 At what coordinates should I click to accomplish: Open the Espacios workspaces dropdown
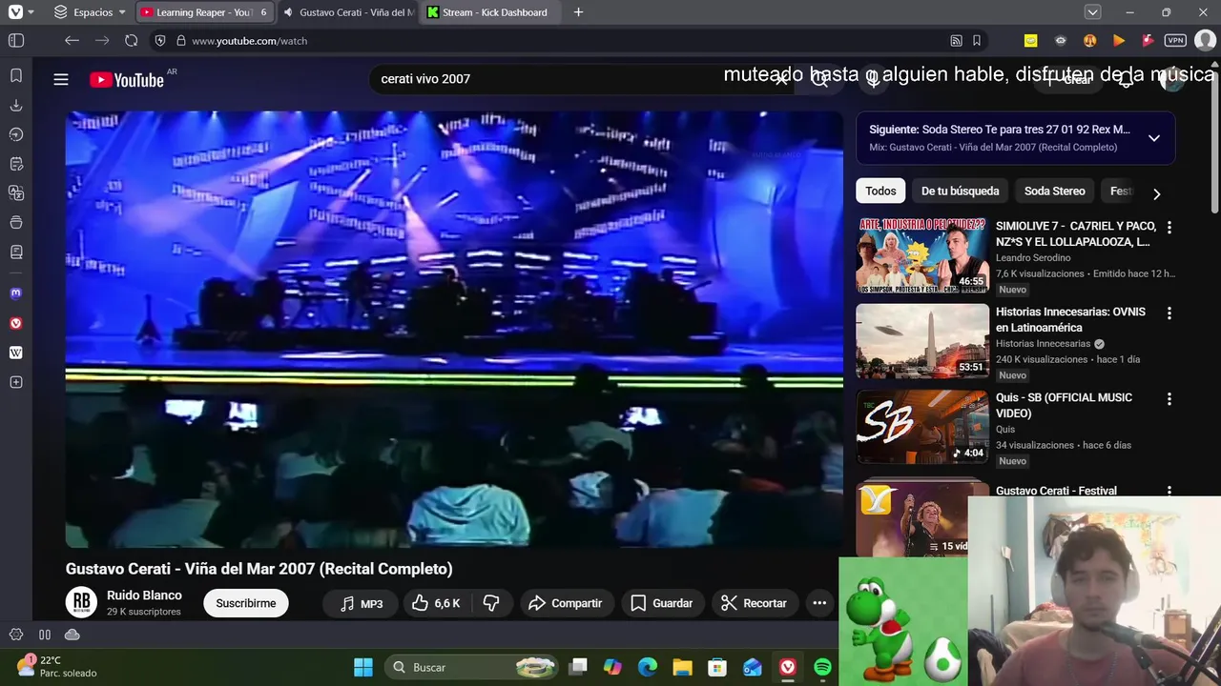coord(90,12)
